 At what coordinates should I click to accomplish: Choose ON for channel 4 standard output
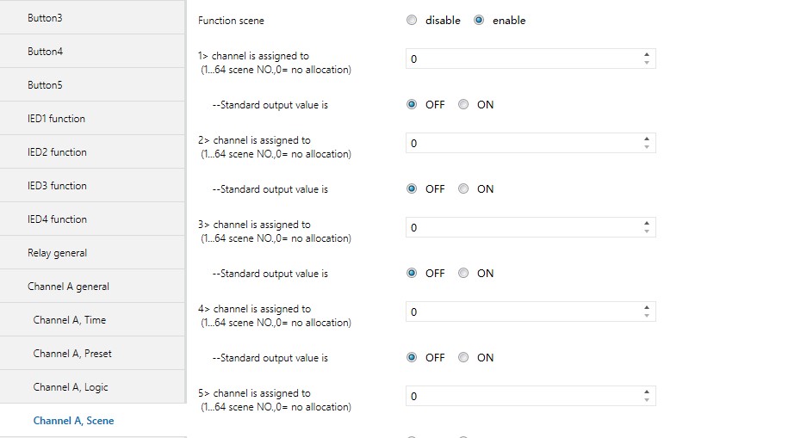click(463, 357)
